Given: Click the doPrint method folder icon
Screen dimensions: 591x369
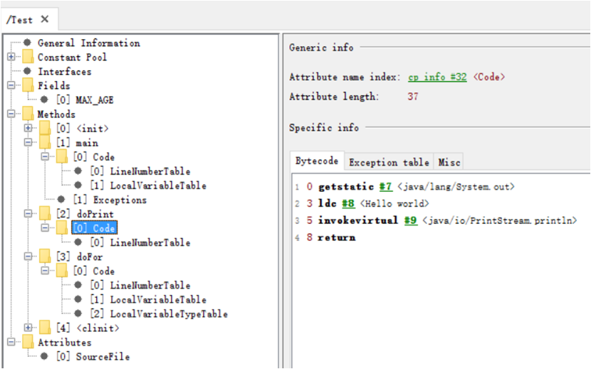Looking at the screenshot, I should (45, 214).
